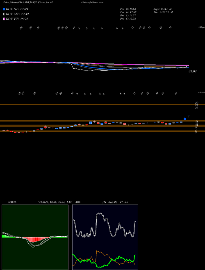Click the 35.01 price label
The height and width of the screenshot is (270, 205).
coord(193,71)
